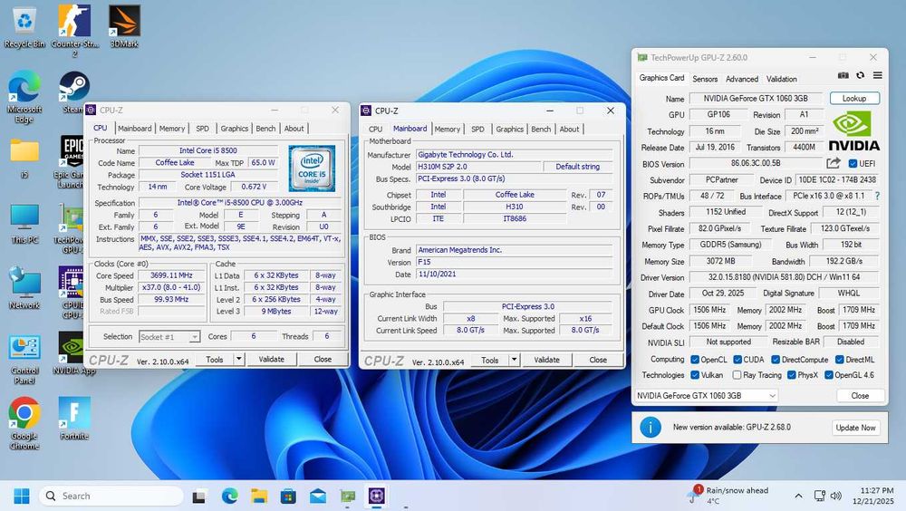
Task: Toggle Vulkan checkbox in GPU-Z
Action: 695,375
